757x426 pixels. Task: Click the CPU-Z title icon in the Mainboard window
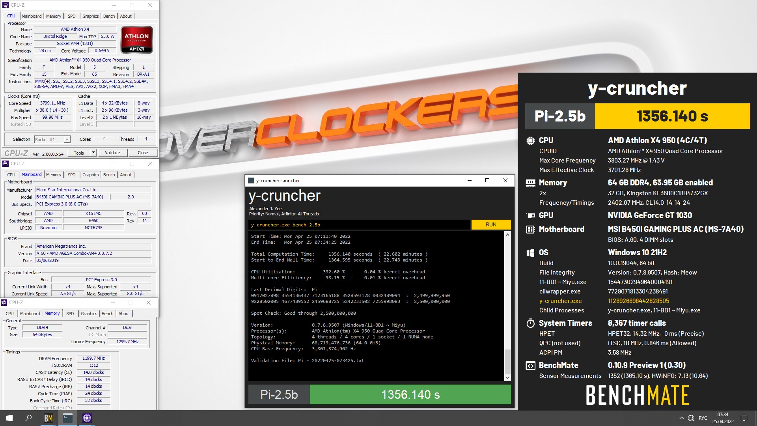(x=6, y=164)
